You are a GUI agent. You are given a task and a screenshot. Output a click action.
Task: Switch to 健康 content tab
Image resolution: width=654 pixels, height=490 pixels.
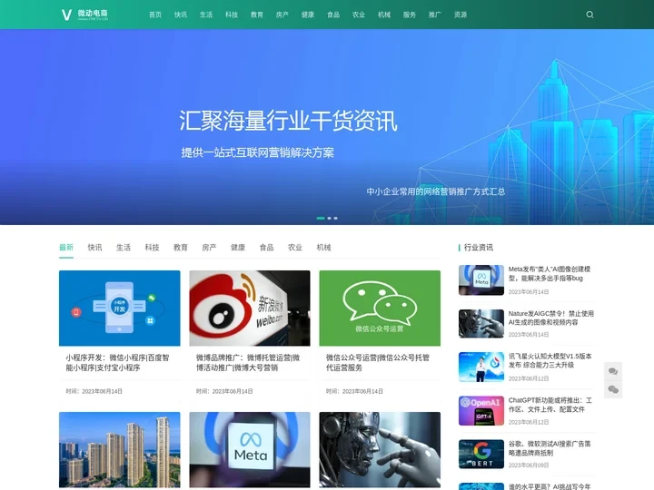pos(238,248)
